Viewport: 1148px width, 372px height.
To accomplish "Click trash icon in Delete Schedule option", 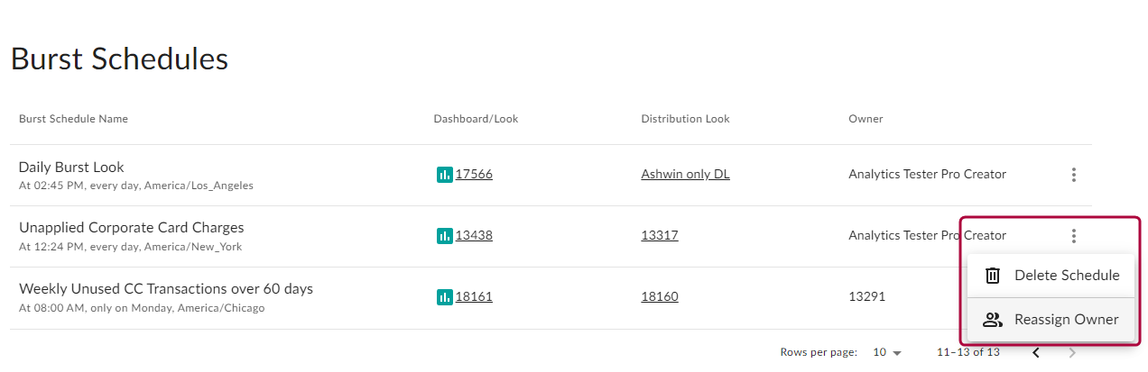I will (x=993, y=276).
